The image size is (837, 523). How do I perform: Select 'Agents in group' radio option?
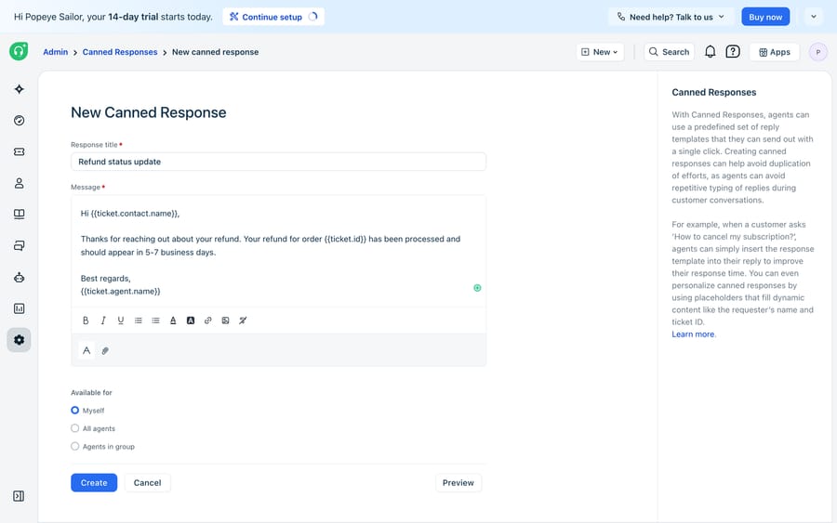(x=75, y=447)
